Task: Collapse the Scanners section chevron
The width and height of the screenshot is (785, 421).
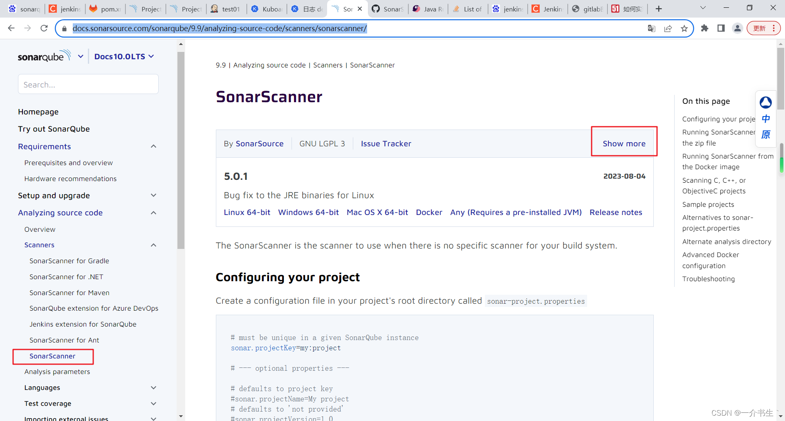Action: pyautogui.click(x=154, y=245)
